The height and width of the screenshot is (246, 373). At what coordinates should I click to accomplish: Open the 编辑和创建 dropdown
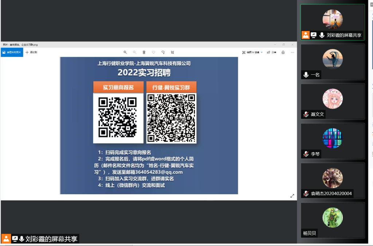click(x=252, y=52)
